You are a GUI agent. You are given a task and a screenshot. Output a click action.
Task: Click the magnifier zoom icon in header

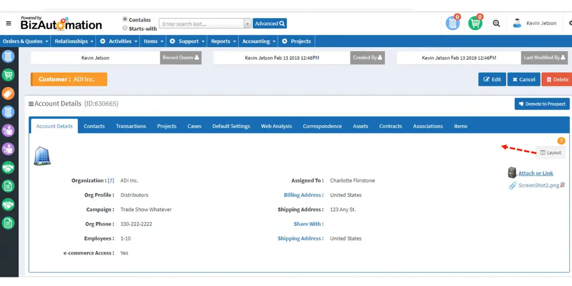tap(496, 23)
